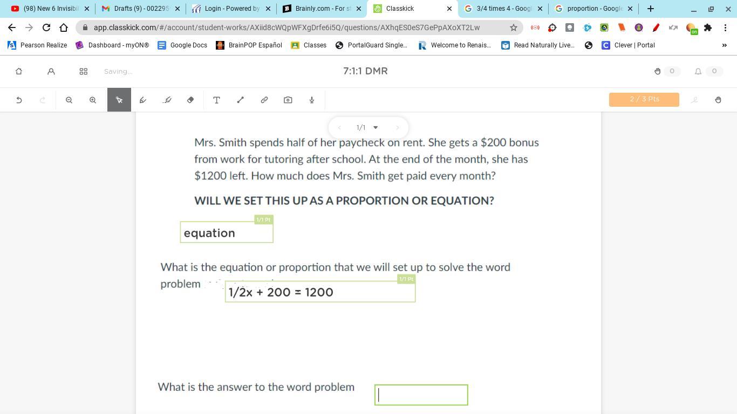Bookmark this page with the star
Screen dimensions: 737x414
pos(514,27)
